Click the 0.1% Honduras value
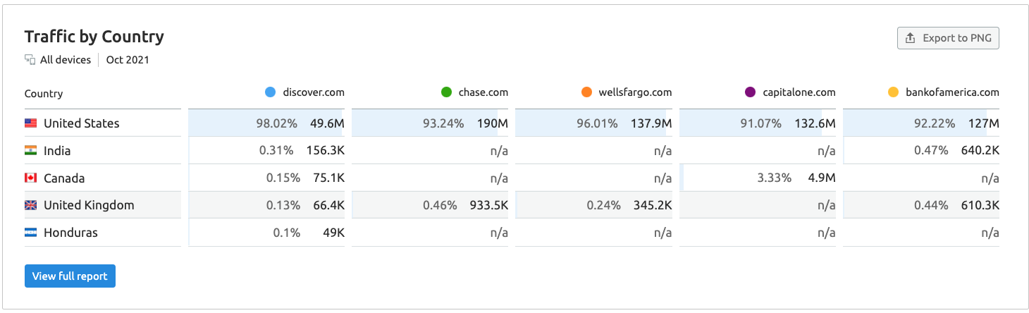The height and width of the screenshot is (313, 1029). [287, 233]
